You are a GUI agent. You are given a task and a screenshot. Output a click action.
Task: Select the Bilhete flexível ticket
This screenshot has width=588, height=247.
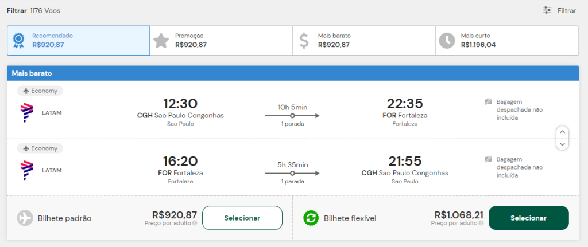click(x=528, y=218)
